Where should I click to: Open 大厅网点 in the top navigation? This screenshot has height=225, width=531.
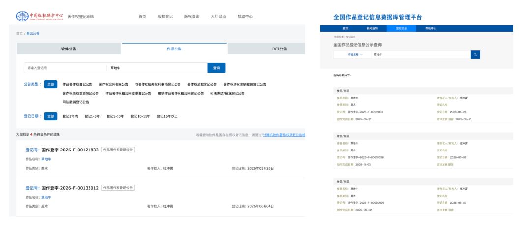218,16
